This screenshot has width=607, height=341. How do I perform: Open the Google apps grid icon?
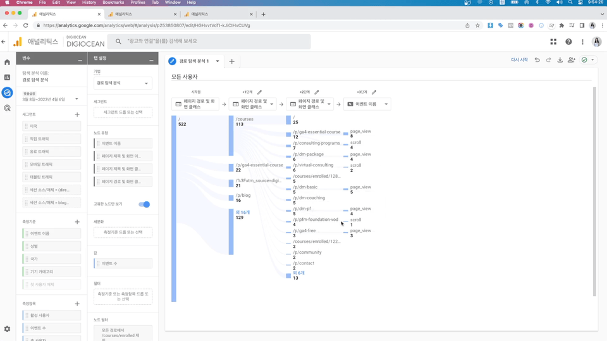pyautogui.click(x=553, y=42)
